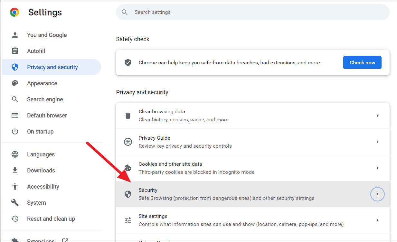Click the Search engine magnifier icon
Viewport: 397px width, 242px height.
(15, 99)
